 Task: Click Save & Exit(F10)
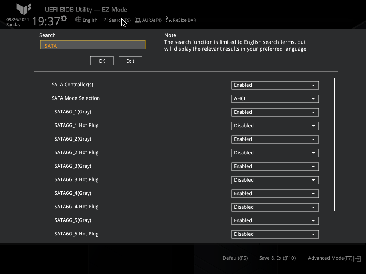tap(277, 258)
